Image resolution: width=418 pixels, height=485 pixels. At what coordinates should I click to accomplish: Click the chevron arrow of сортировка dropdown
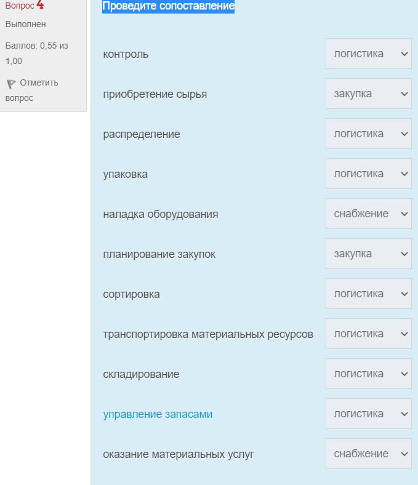pos(404,294)
